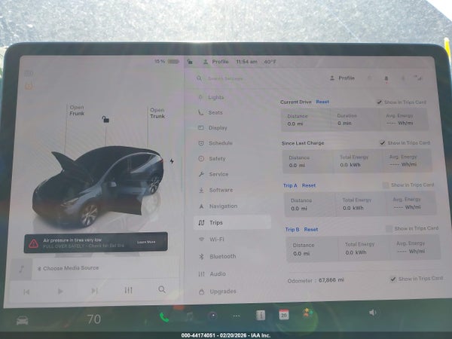Open the Upgrades menu
The image size is (452, 339).
point(218,292)
